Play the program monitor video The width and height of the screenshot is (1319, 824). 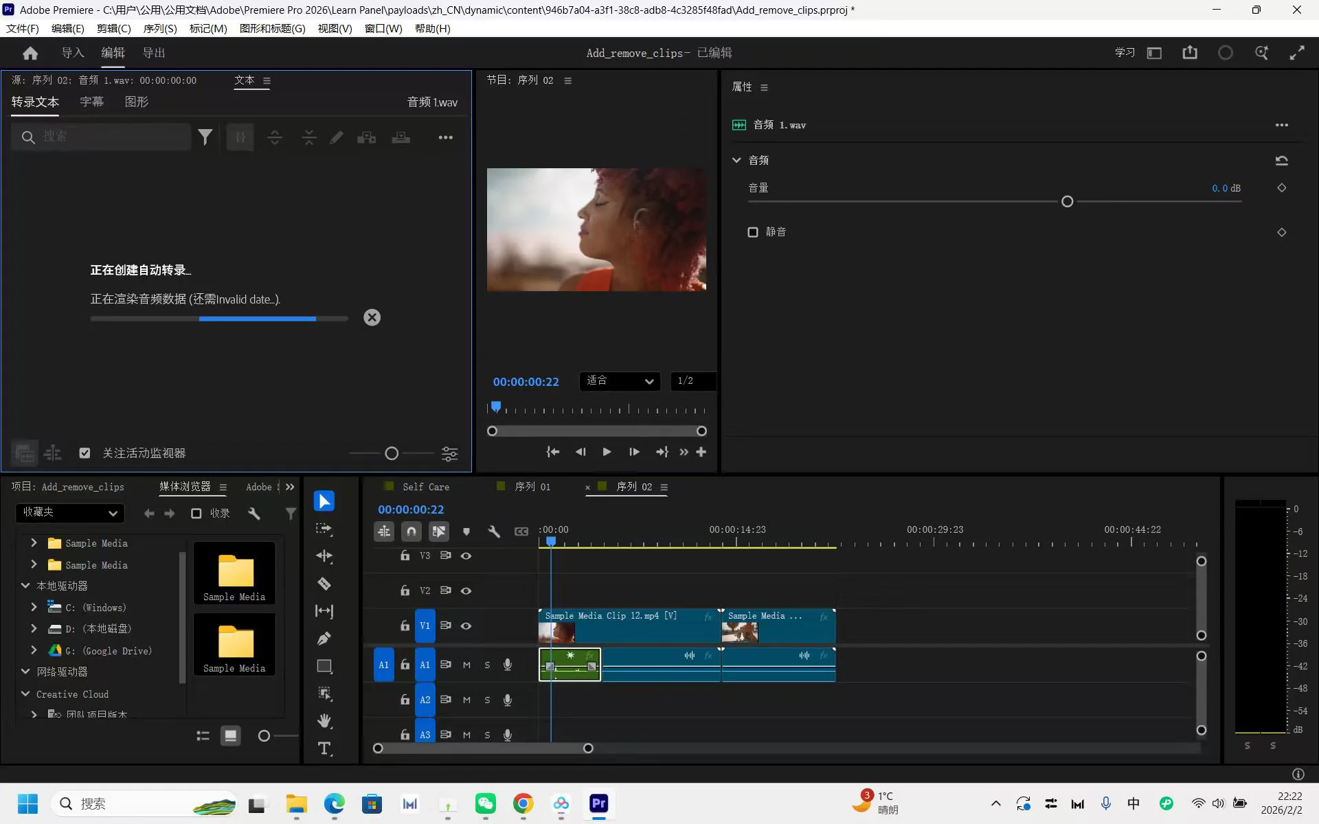point(607,452)
